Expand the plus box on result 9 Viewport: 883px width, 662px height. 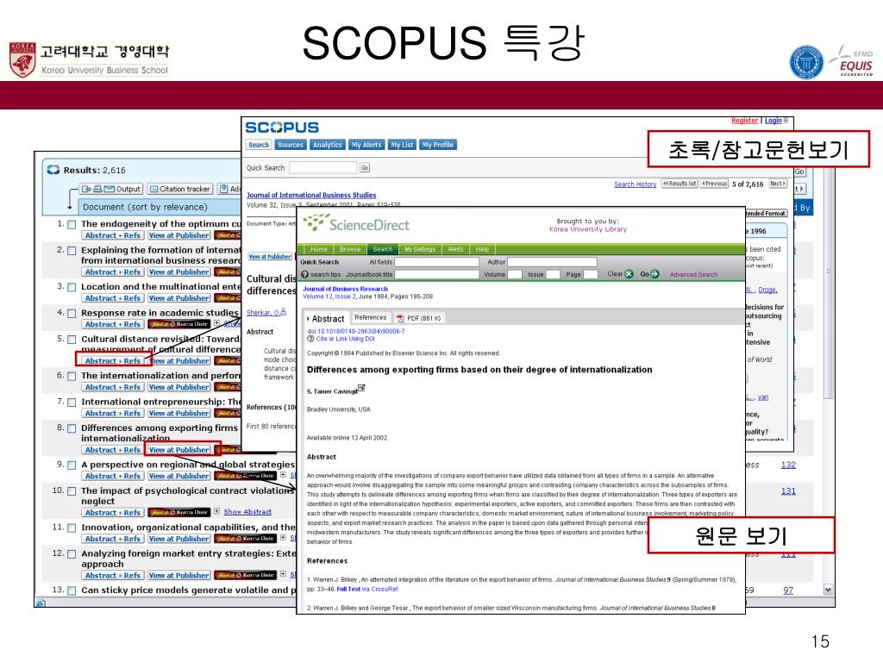(x=283, y=475)
